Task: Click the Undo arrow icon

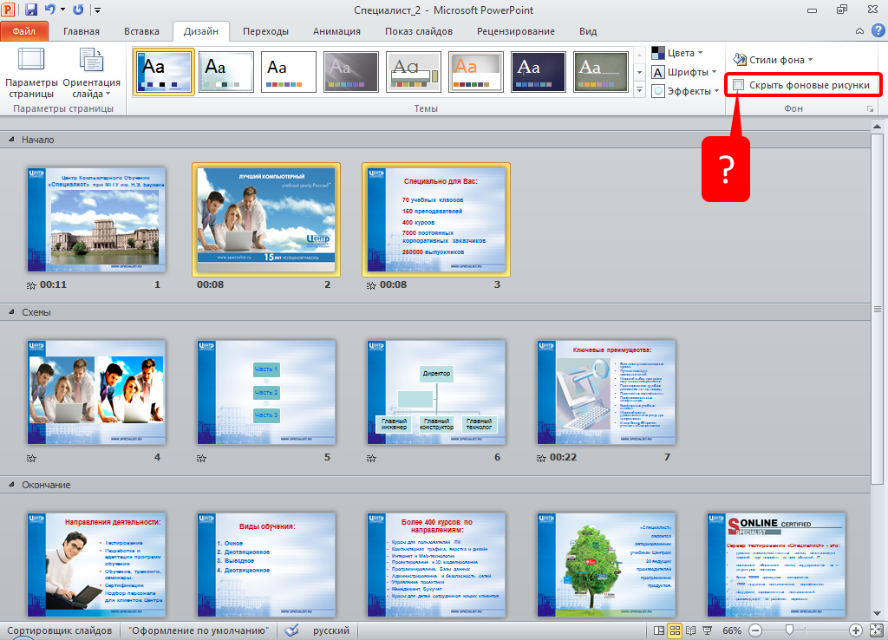Action: pos(50,10)
